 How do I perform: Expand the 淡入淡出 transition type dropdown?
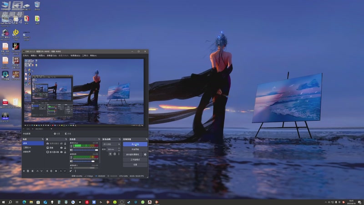(x=111, y=144)
